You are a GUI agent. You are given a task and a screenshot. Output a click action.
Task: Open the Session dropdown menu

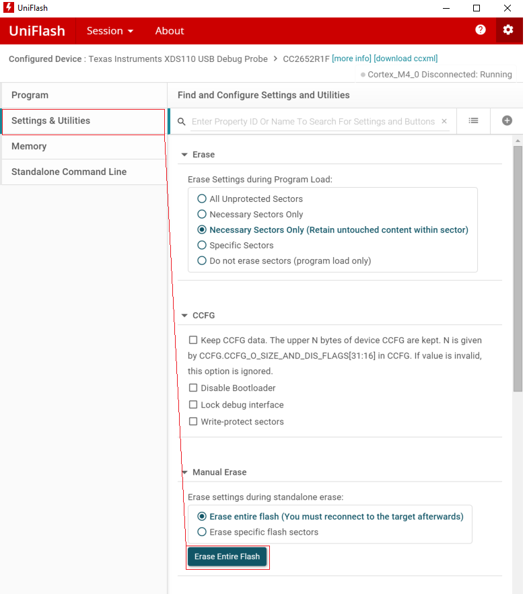point(110,31)
